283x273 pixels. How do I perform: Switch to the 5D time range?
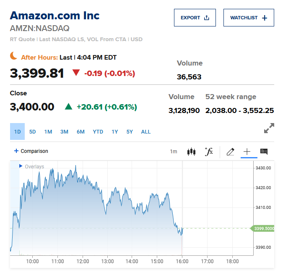point(33,132)
